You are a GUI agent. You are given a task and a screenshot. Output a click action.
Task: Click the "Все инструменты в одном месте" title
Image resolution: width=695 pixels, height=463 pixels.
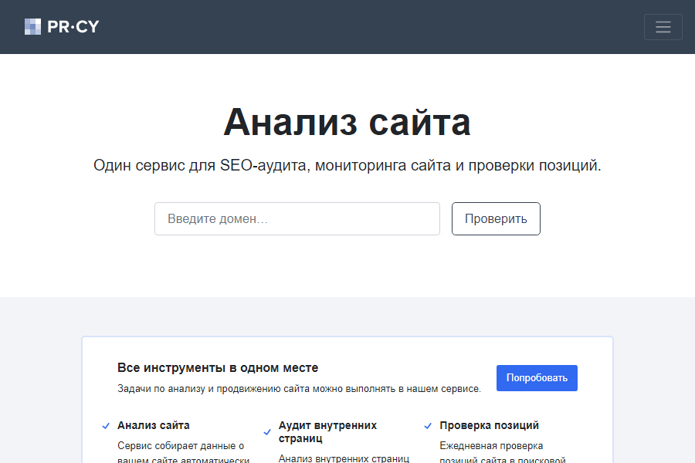(x=217, y=367)
